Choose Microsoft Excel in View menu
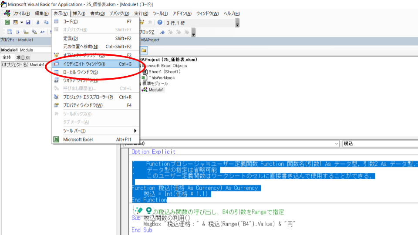418x235 pixels. (x=96, y=139)
